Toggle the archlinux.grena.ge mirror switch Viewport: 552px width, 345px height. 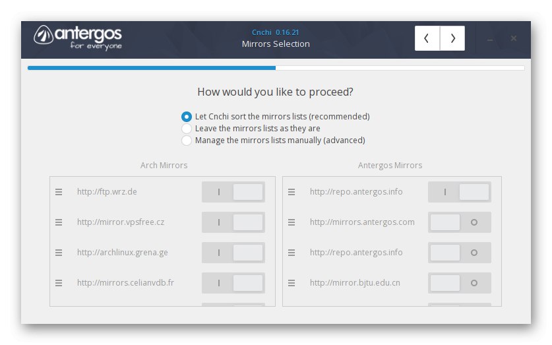tap(233, 253)
